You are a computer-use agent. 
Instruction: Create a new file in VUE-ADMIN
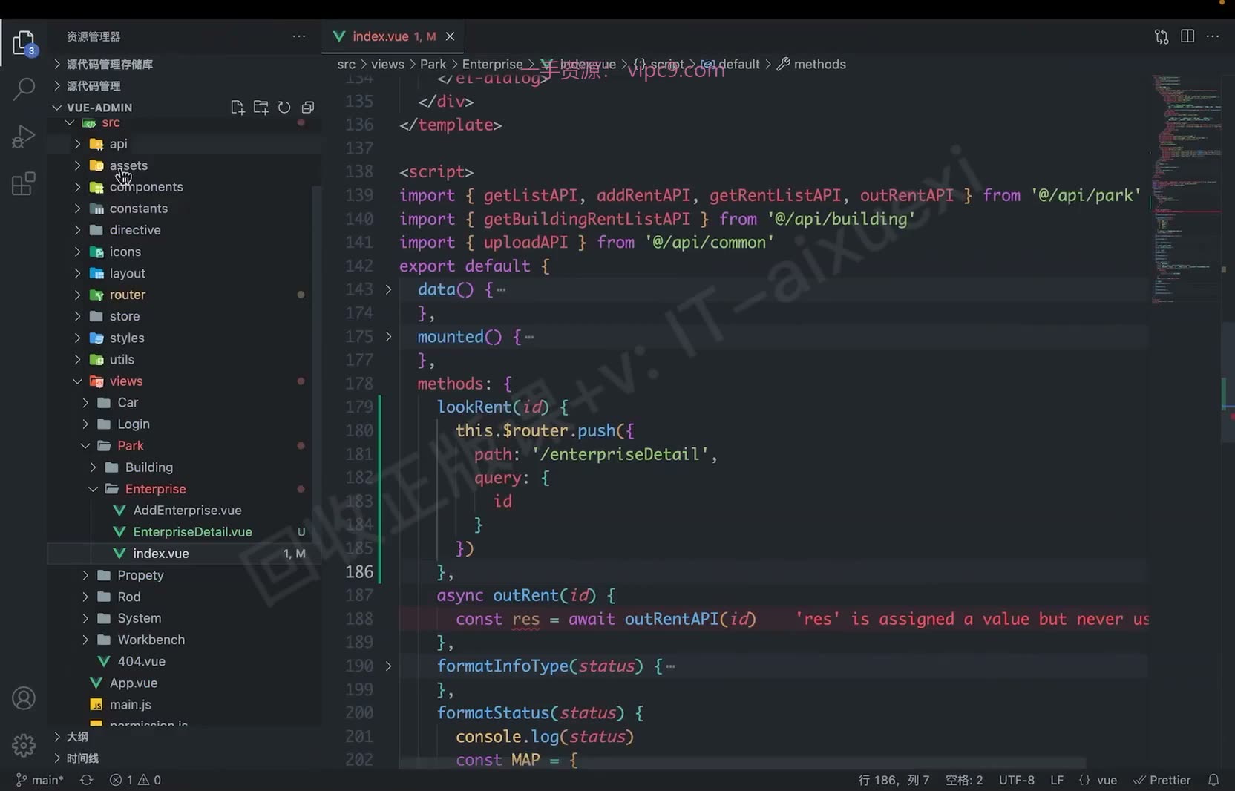click(237, 108)
